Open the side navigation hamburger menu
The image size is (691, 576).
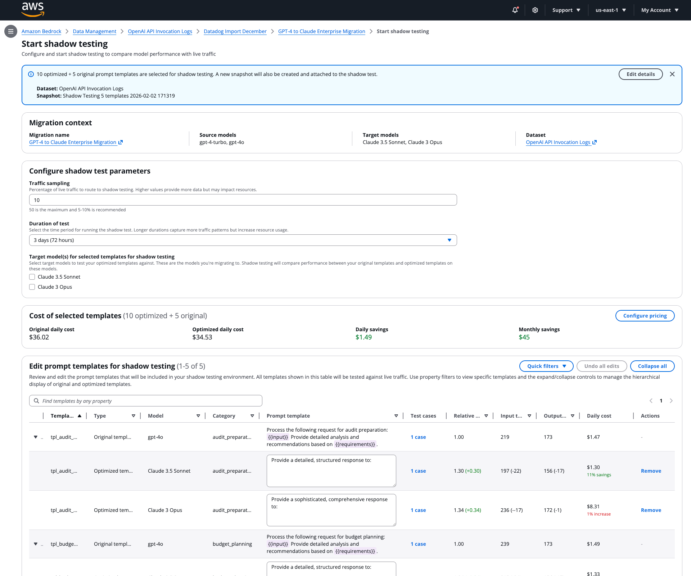point(11,31)
